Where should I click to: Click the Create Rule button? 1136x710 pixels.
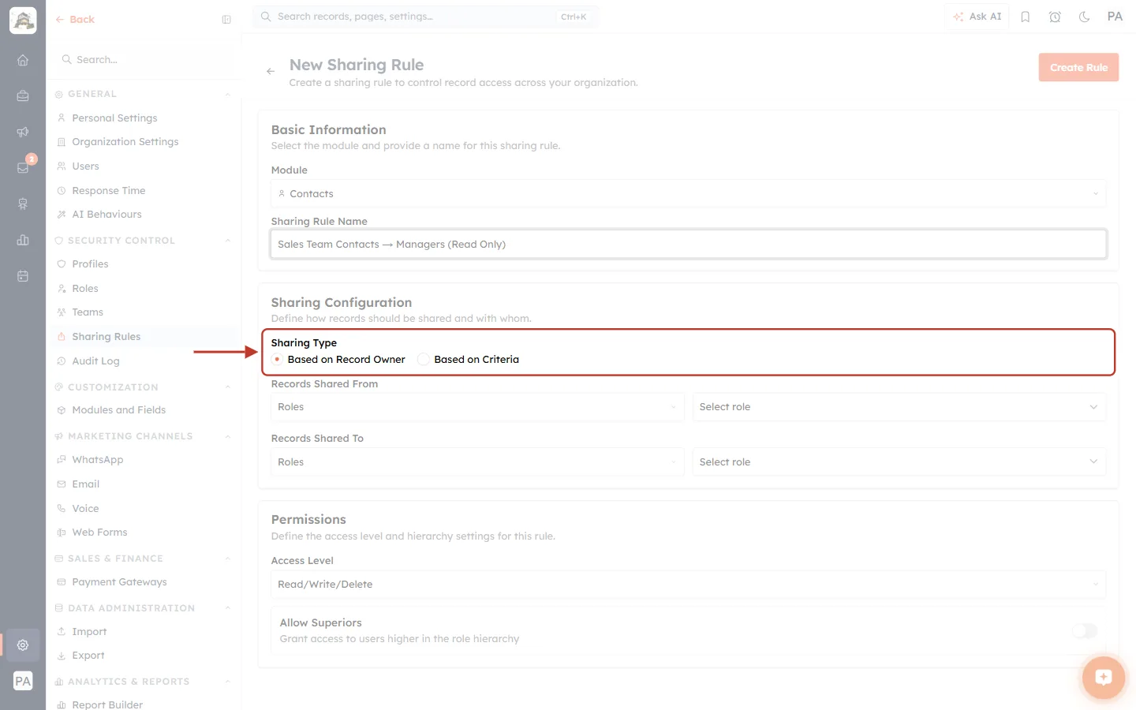(x=1078, y=68)
